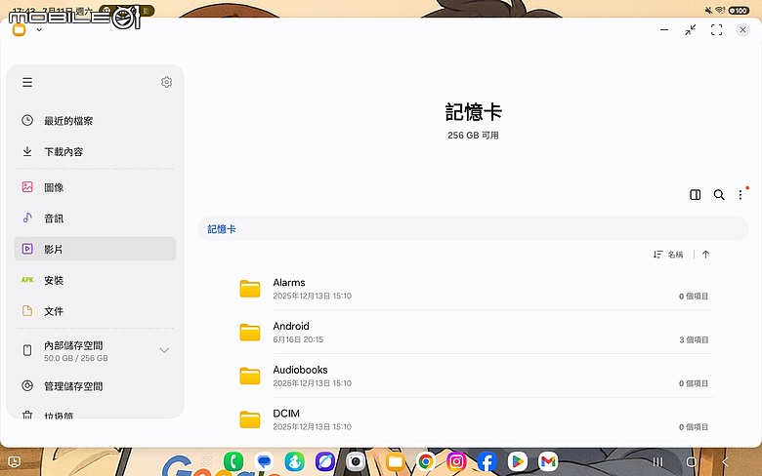Tap the recents navigation button
The height and width of the screenshot is (476, 762).
(x=658, y=462)
